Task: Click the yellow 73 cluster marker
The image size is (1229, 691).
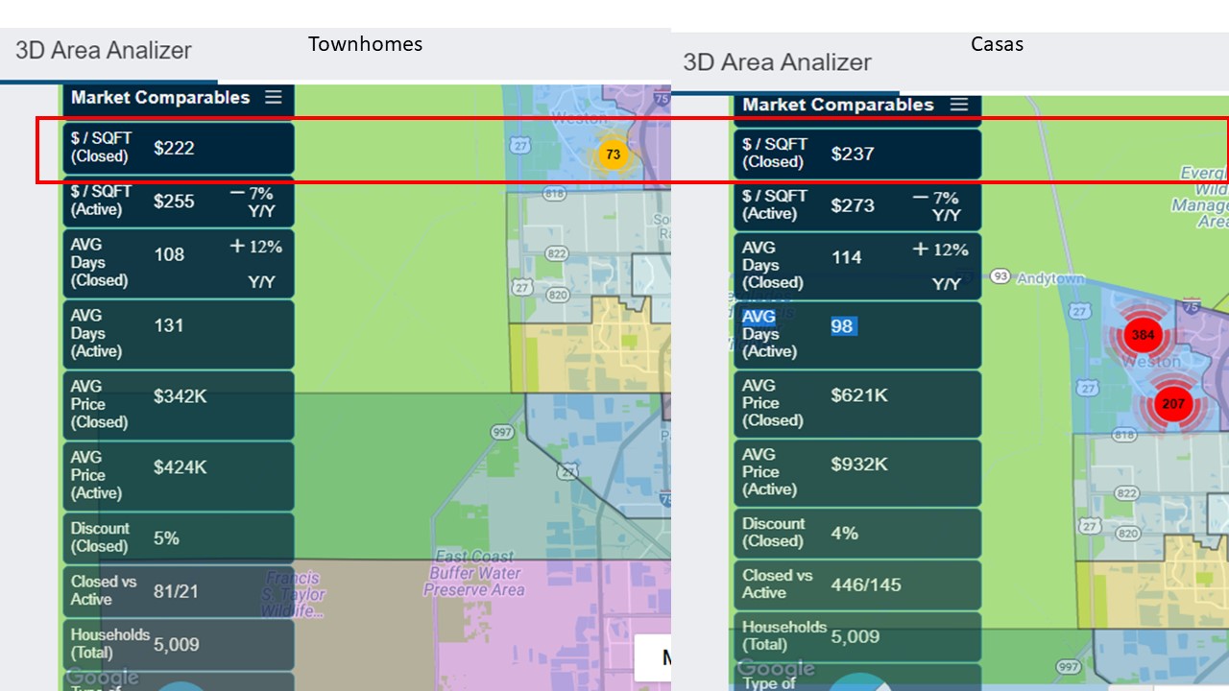Action: tap(613, 155)
